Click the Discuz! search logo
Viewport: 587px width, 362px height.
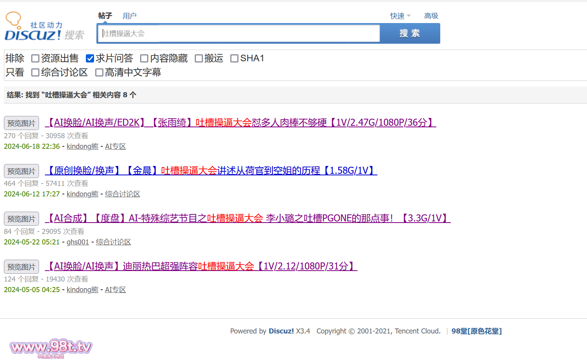[x=44, y=27]
